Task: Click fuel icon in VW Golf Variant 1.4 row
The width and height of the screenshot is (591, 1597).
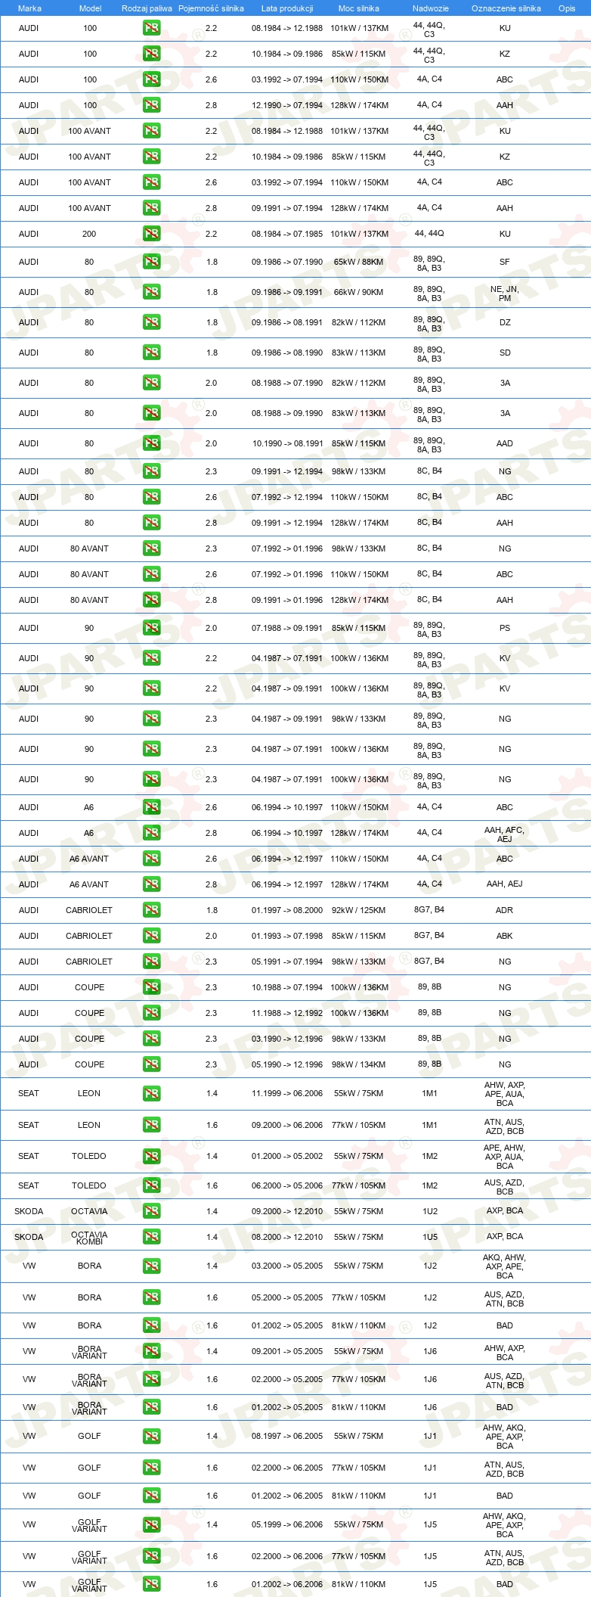Action: (151, 1525)
